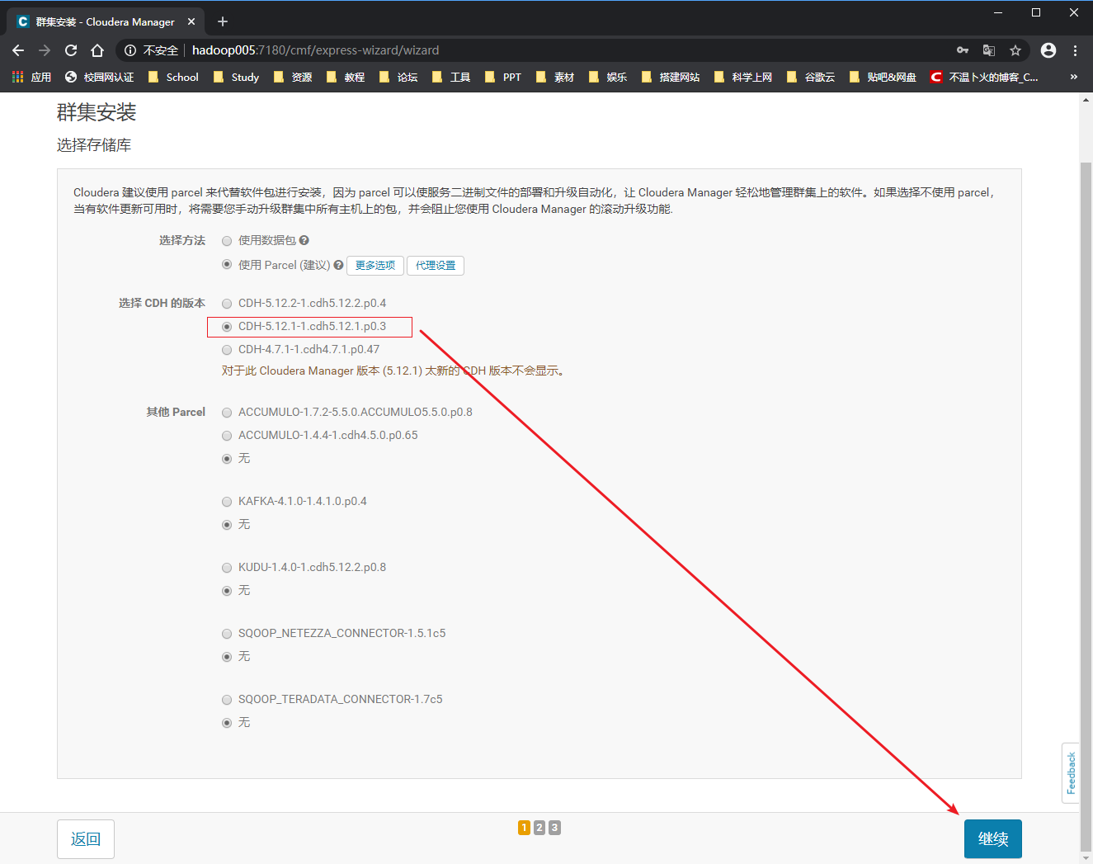Viewport: 1093px width, 864px height.
Task: Select the 使用数据包 install method
Action: pos(227,241)
